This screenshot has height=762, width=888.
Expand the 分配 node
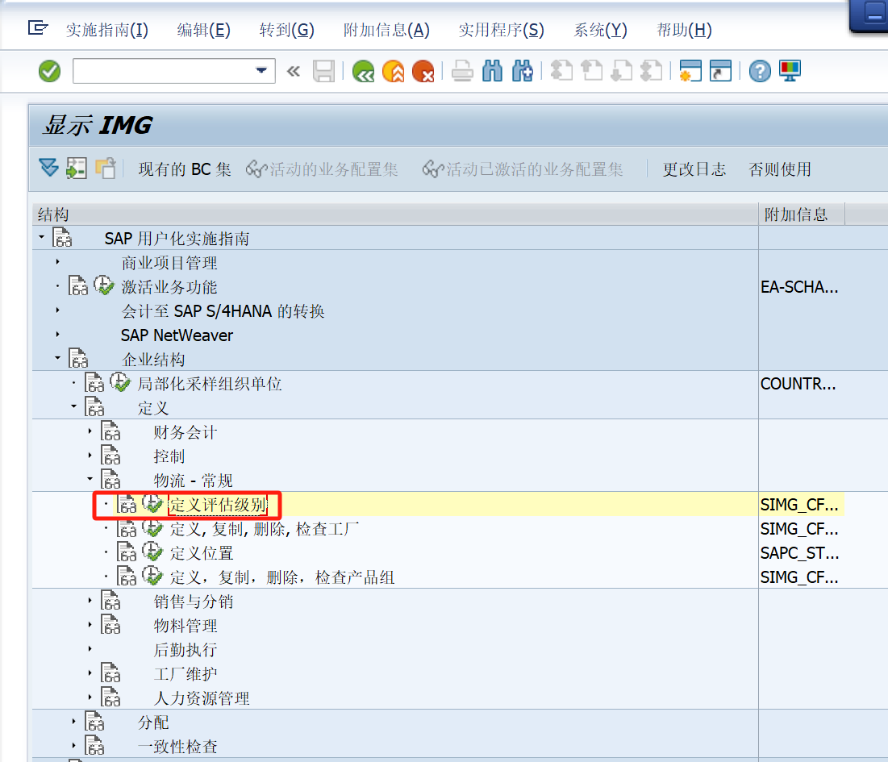[x=73, y=722]
